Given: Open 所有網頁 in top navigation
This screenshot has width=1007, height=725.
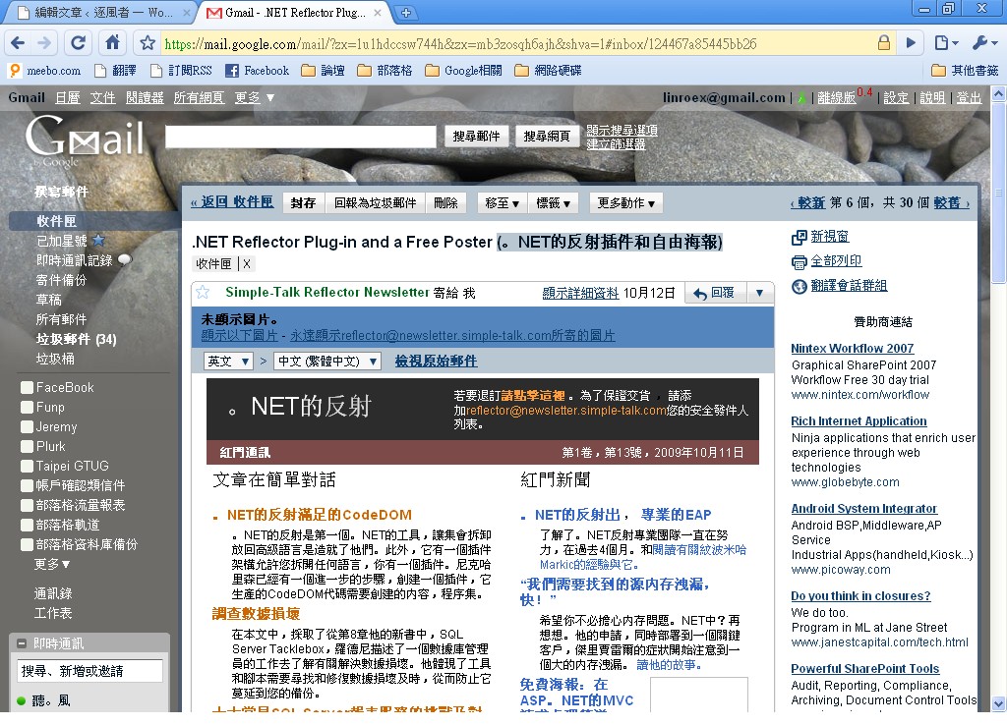Looking at the screenshot, I should (x=199, y=97).
